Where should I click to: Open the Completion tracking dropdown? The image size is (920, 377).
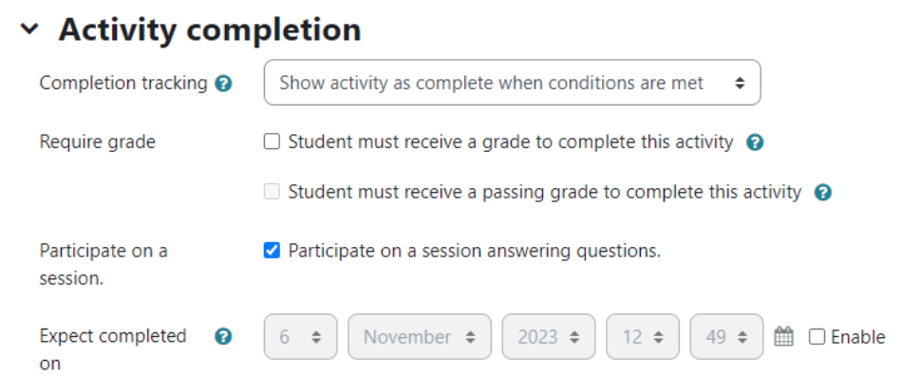tap(513, 83)
